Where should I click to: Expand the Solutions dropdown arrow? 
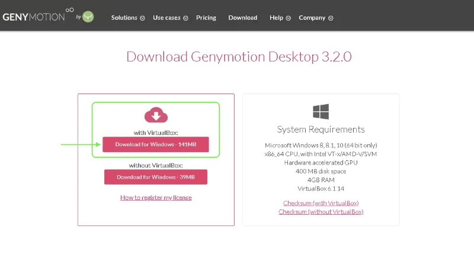click(x=142, y=18)
